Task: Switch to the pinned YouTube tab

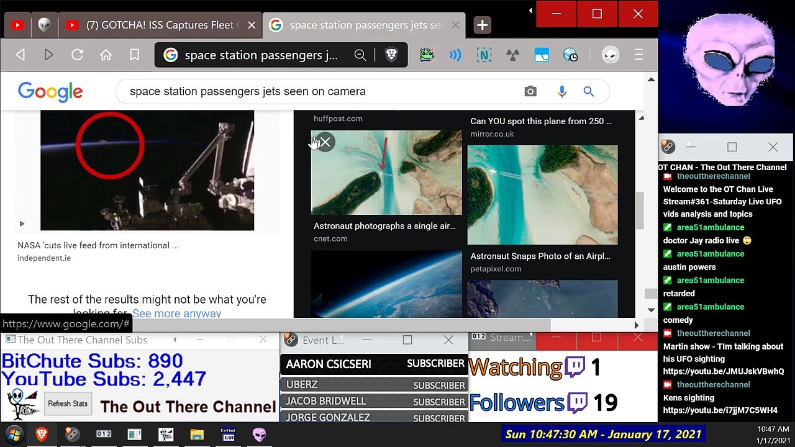Action: click(17, 25)
